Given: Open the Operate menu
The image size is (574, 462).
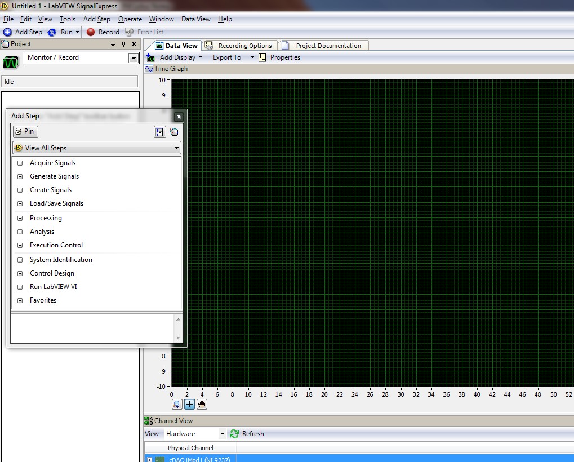Looking at the screenshot, I should 130,19.
